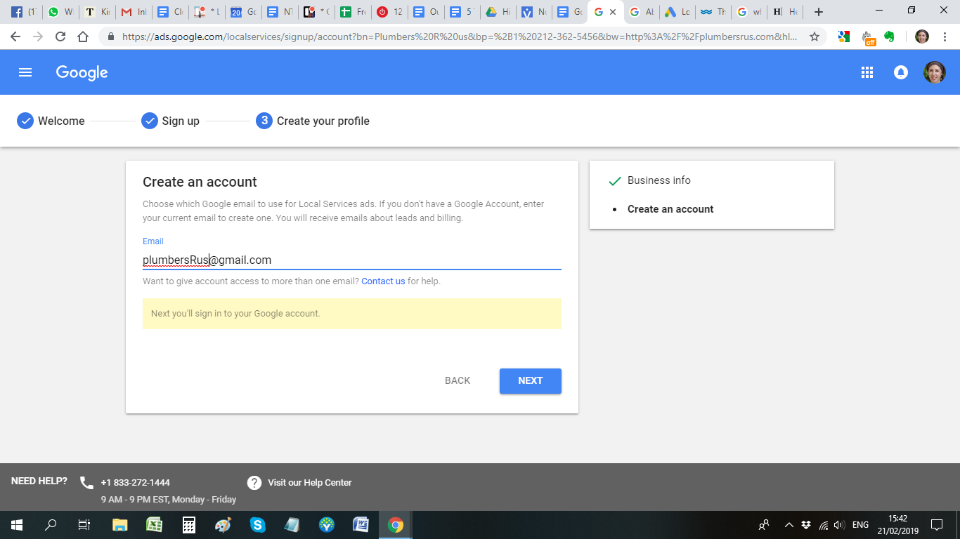
Task: Go to the browser home page
Action: click(83, 36)
